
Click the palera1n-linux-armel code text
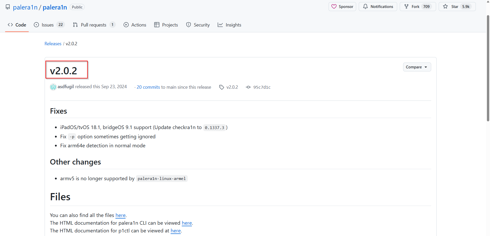pos(162,179)
